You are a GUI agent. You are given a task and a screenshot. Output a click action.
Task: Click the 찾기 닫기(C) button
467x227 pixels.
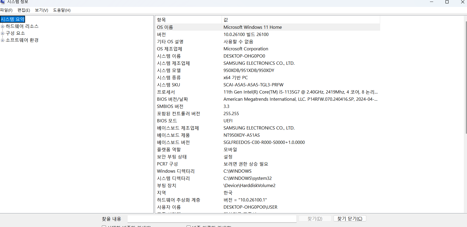[x=350, y=218]
